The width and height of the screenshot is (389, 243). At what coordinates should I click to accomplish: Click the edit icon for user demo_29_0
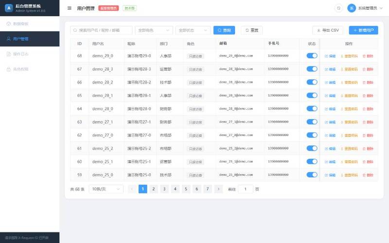(x=326, y=56)
